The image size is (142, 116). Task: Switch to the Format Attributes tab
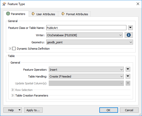coord(74,14)
